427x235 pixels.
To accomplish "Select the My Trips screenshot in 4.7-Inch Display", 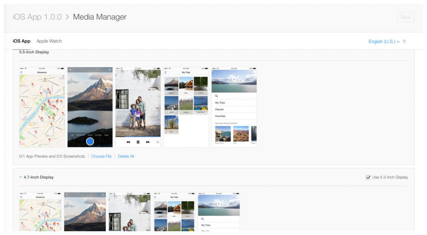I will [x=174, y=212].
